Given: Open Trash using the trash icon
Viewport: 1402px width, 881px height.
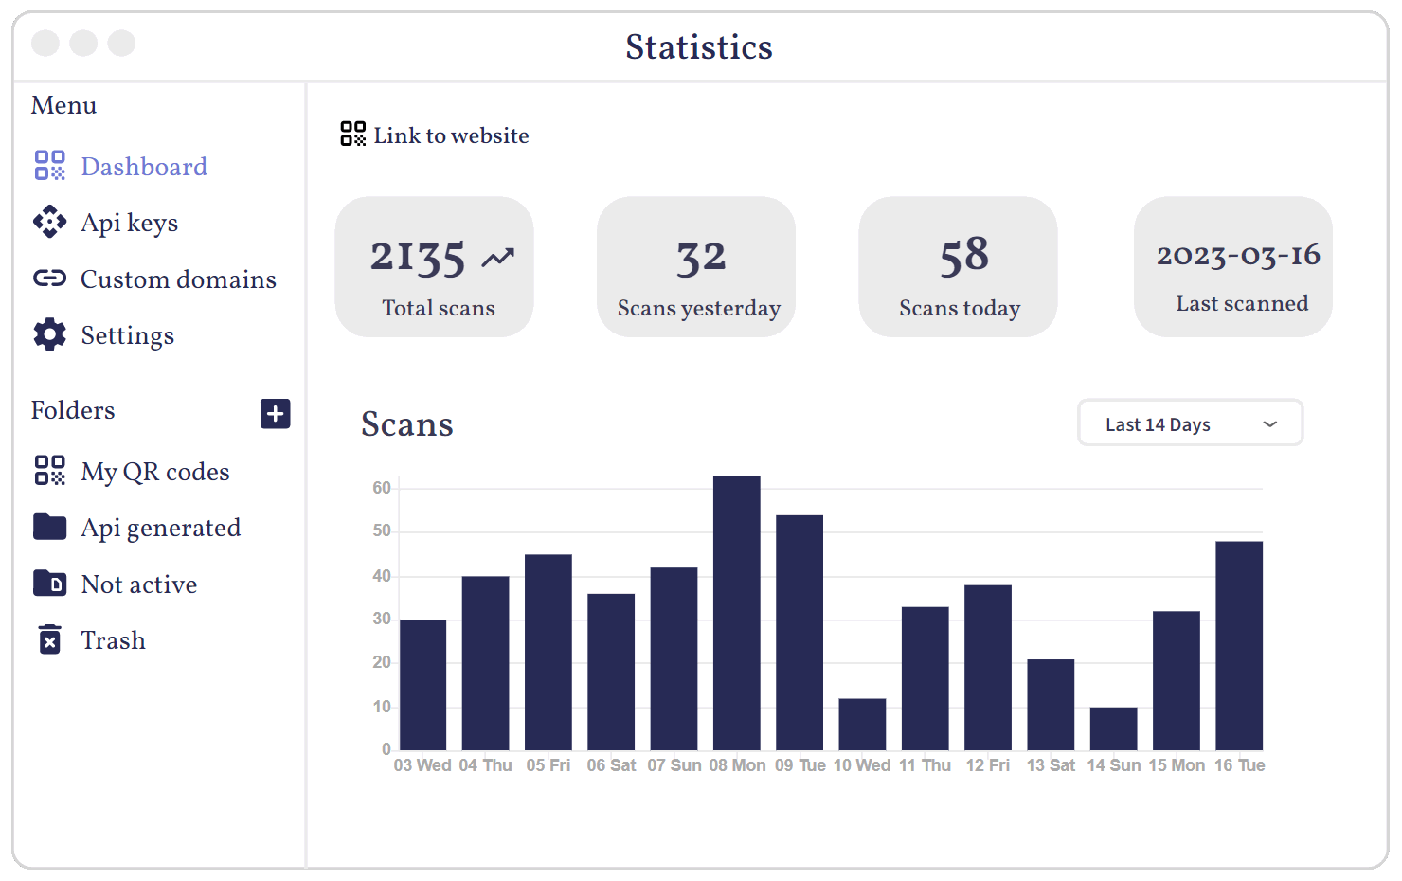Looking at the screenshot, I should (49, 639).
